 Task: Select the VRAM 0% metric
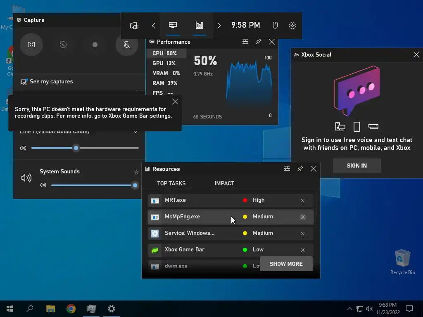[x=166, y=73]
